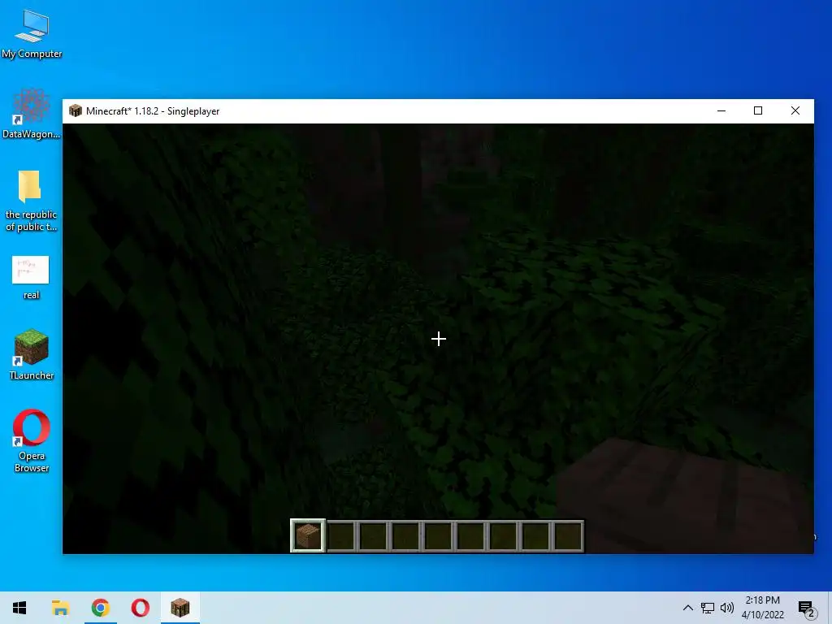Open the notification center icon
The height and width of the screenshot is (624, 832).
[x=807, y=609]
